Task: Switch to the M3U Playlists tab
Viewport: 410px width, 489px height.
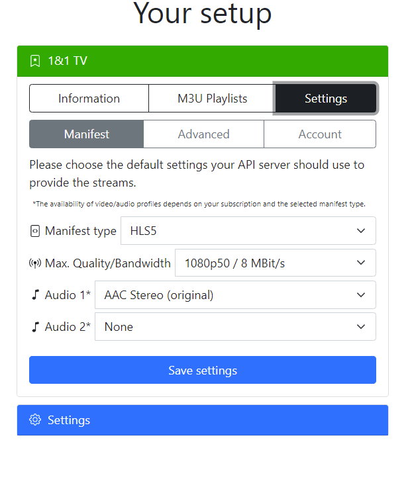Action: (213, 99)
